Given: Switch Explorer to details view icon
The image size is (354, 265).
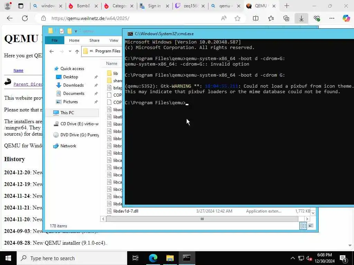Looking at the screenshot, I should 303,226.
